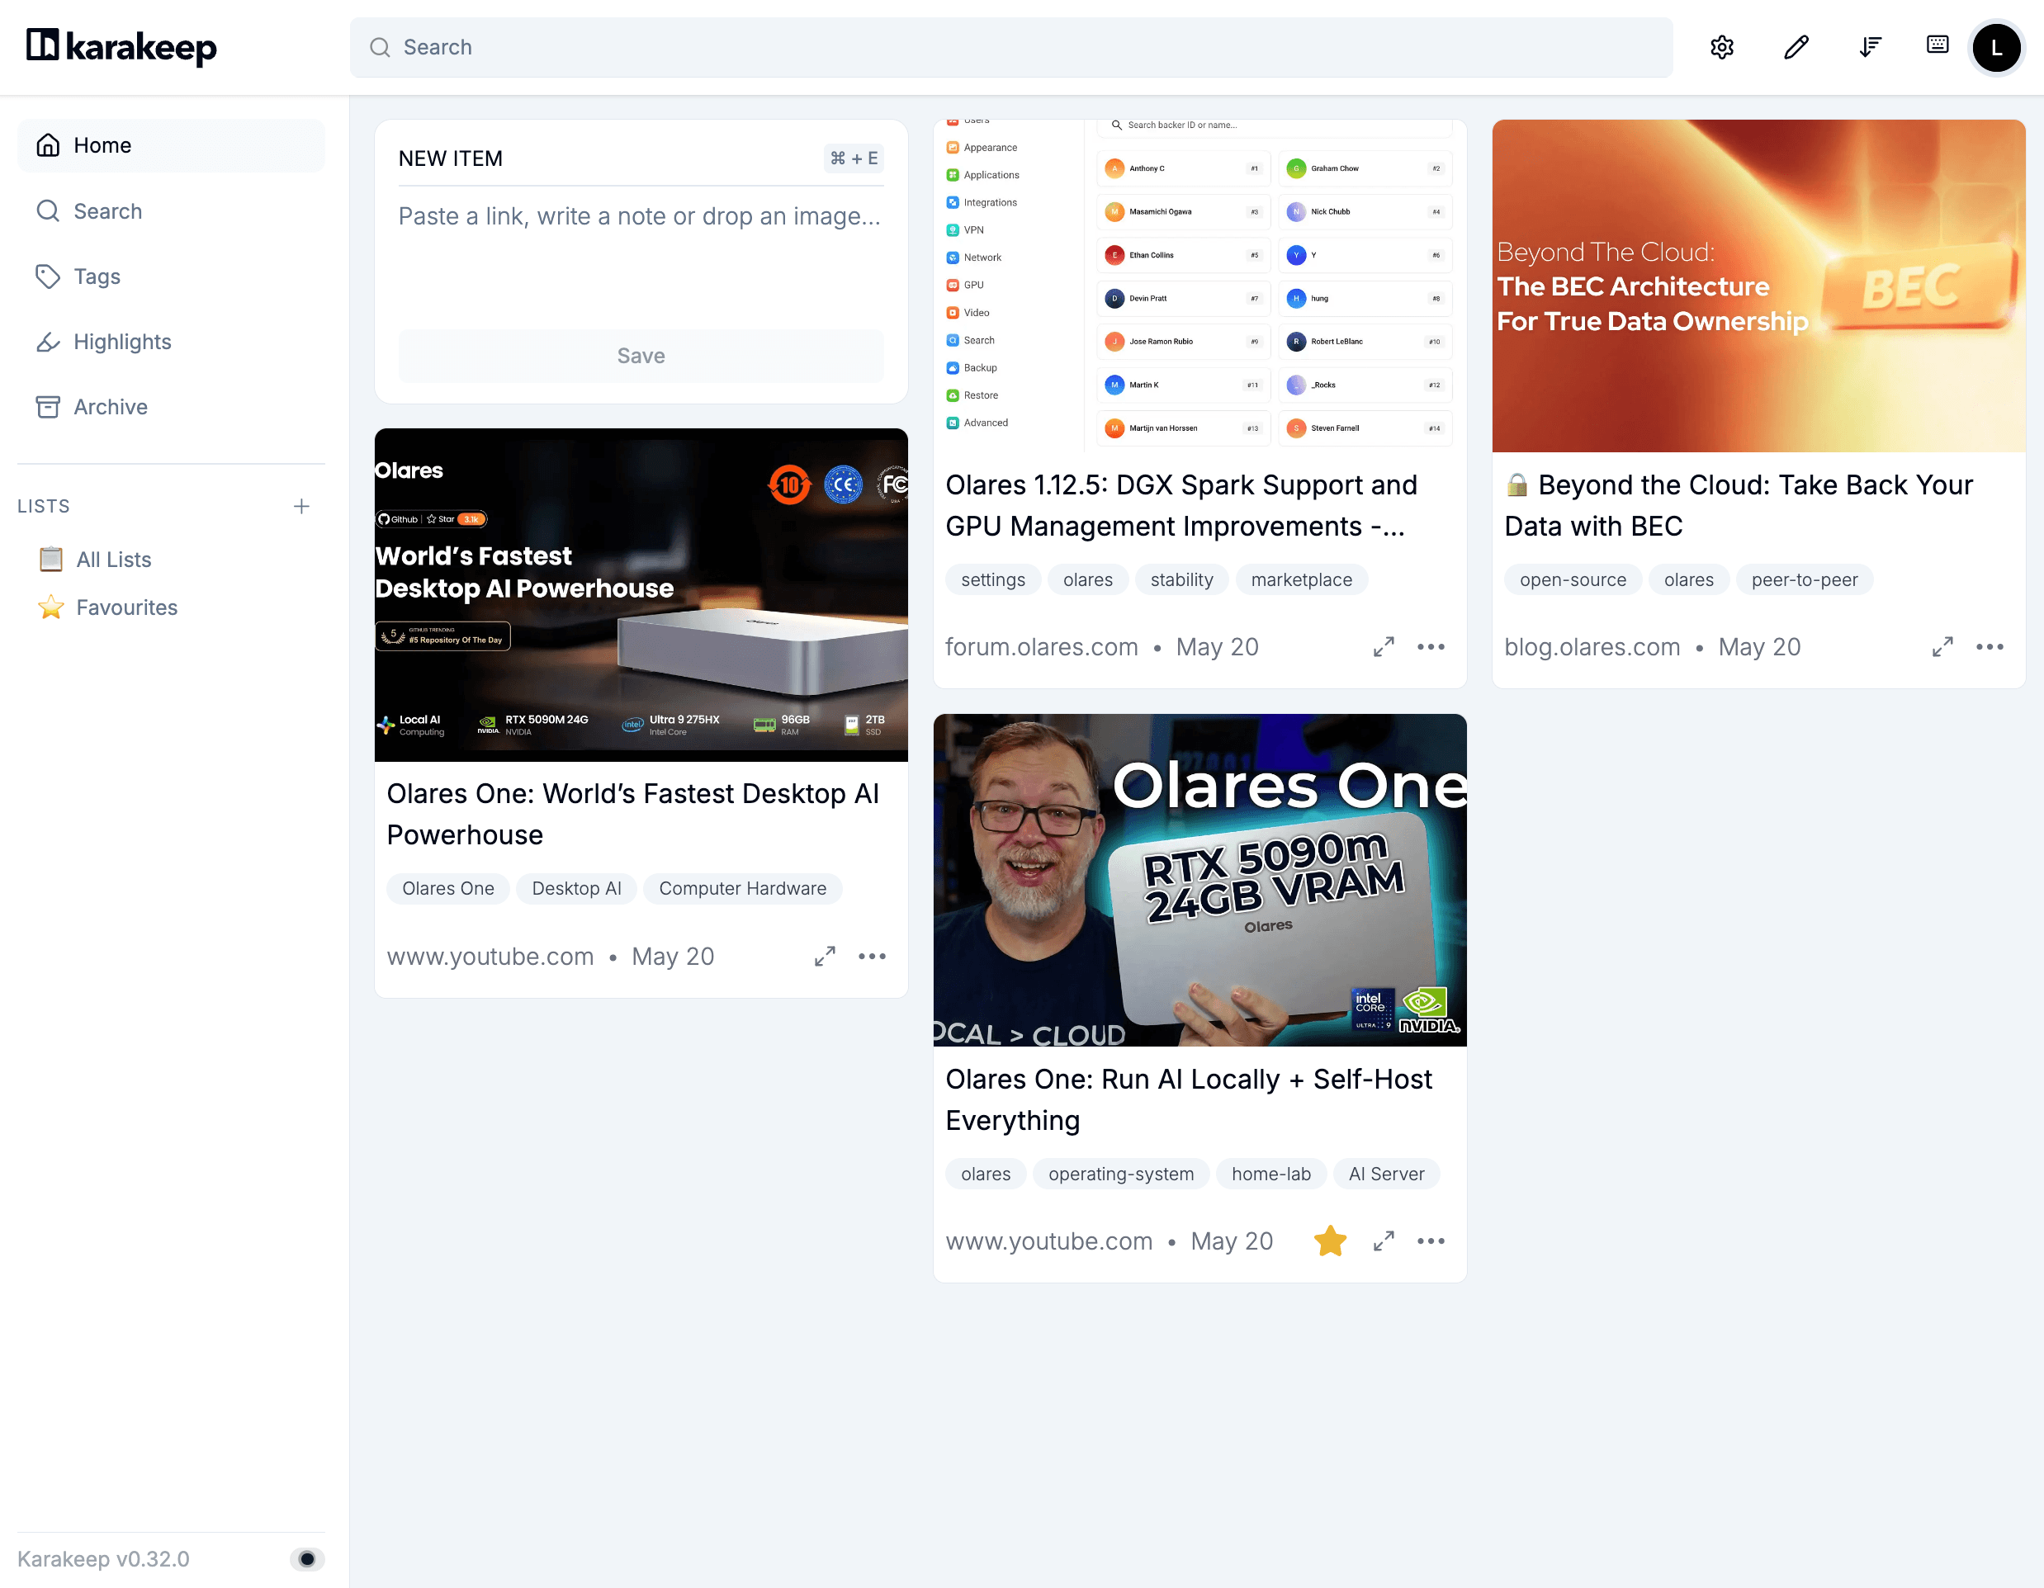Open the Beyond The Cloud BEC thumbnail
Viewport: 2044px width, 1588px height.
click(x=1758, y=286)
